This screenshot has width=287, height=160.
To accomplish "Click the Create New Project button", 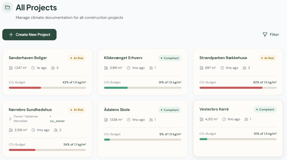I will [29, 34].
